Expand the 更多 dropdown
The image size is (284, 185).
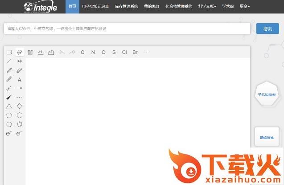click(244, 7)
